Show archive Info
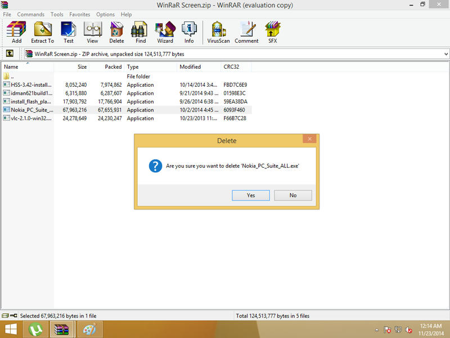The width and height of the screenshot is (450, 338). [x=189, y=32]
